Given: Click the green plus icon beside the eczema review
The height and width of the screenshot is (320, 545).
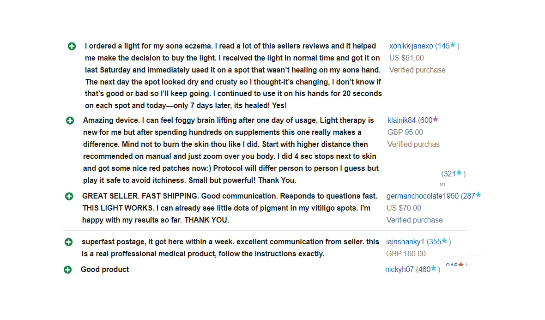Looking at the screenshot, I should click(72, 46).
